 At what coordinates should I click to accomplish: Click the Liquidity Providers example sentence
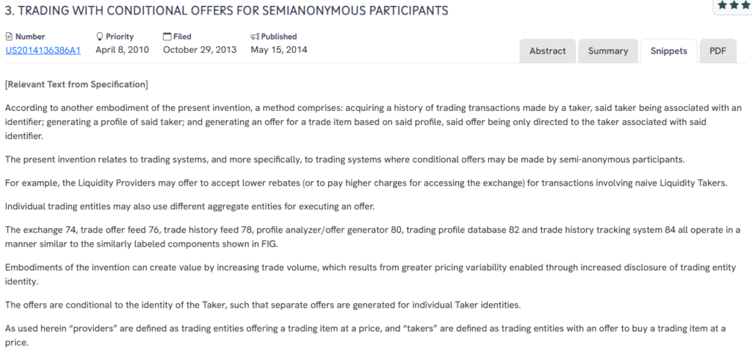[366, 183]
